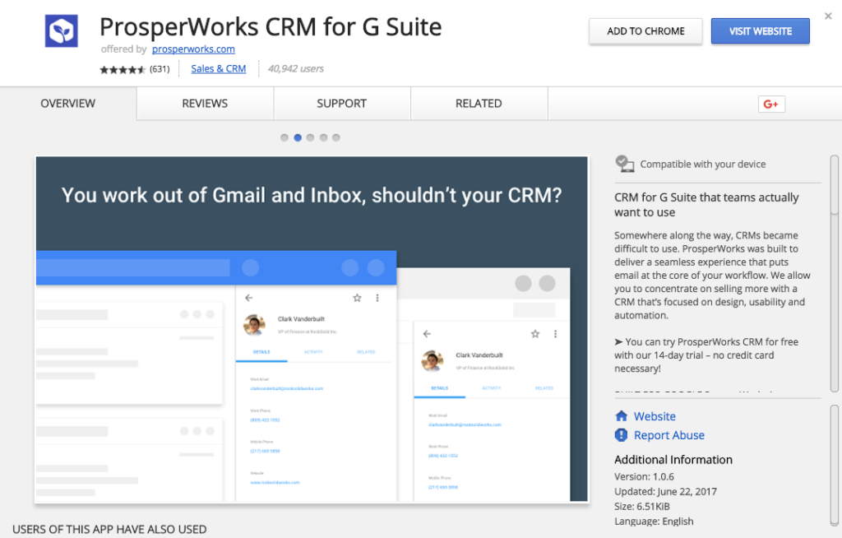Open the Support tab
The height and width of the screenshot is (538, 842).
coord(342,104)
